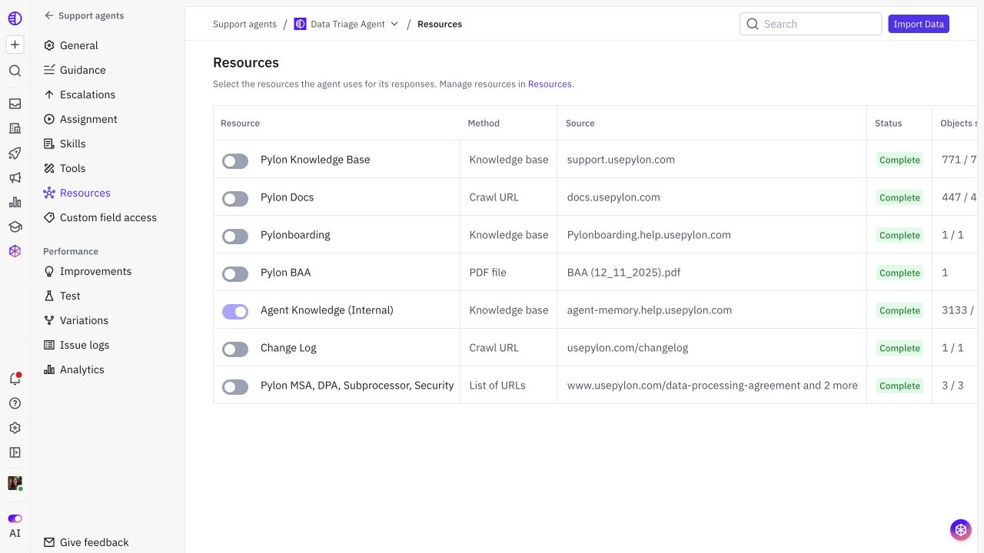
Task: Click the sidebar panel layout icon
Action: (x=15, y=452)
